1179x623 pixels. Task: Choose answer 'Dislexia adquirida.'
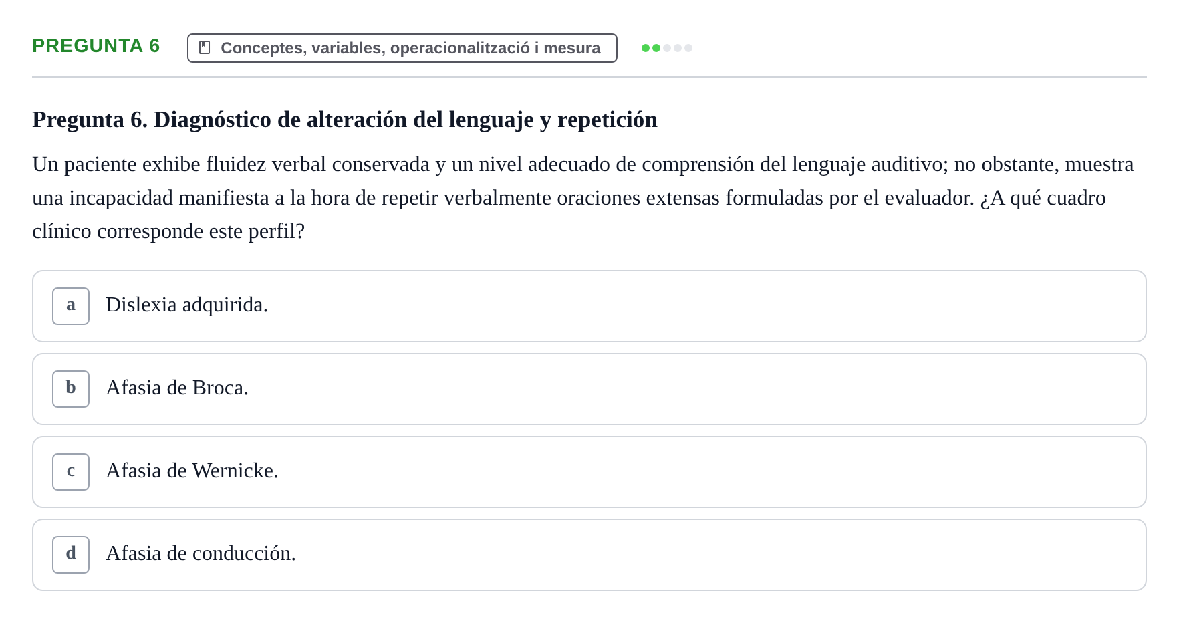click(589, 306)
